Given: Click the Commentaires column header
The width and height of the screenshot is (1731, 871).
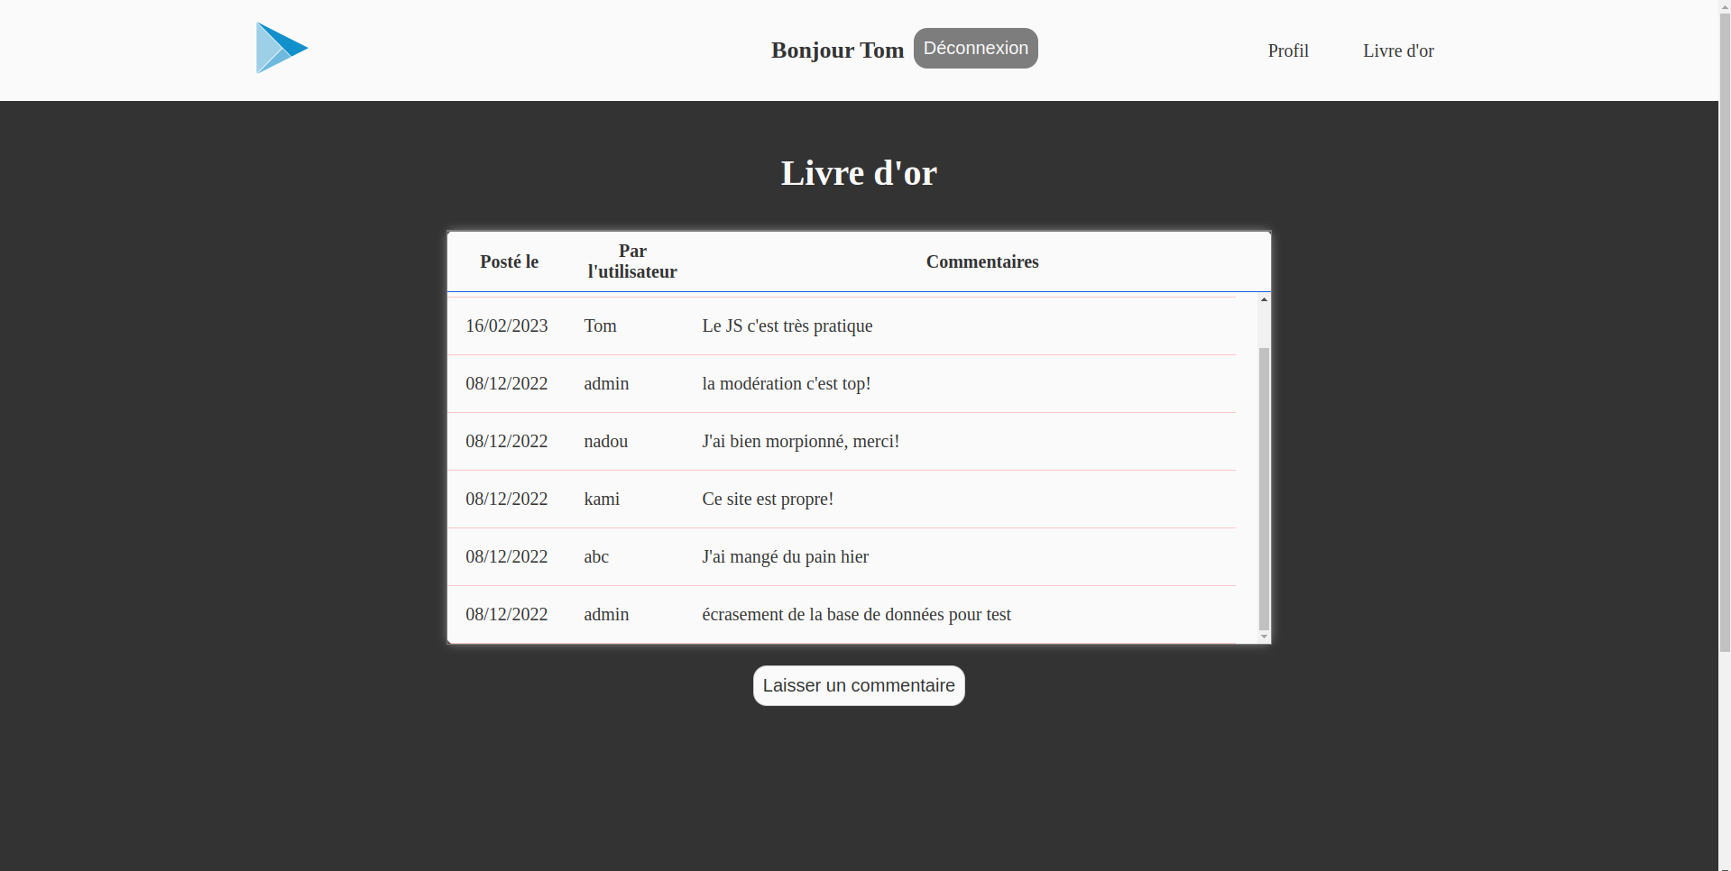Looking at the screenshot, I should point(982,261).
